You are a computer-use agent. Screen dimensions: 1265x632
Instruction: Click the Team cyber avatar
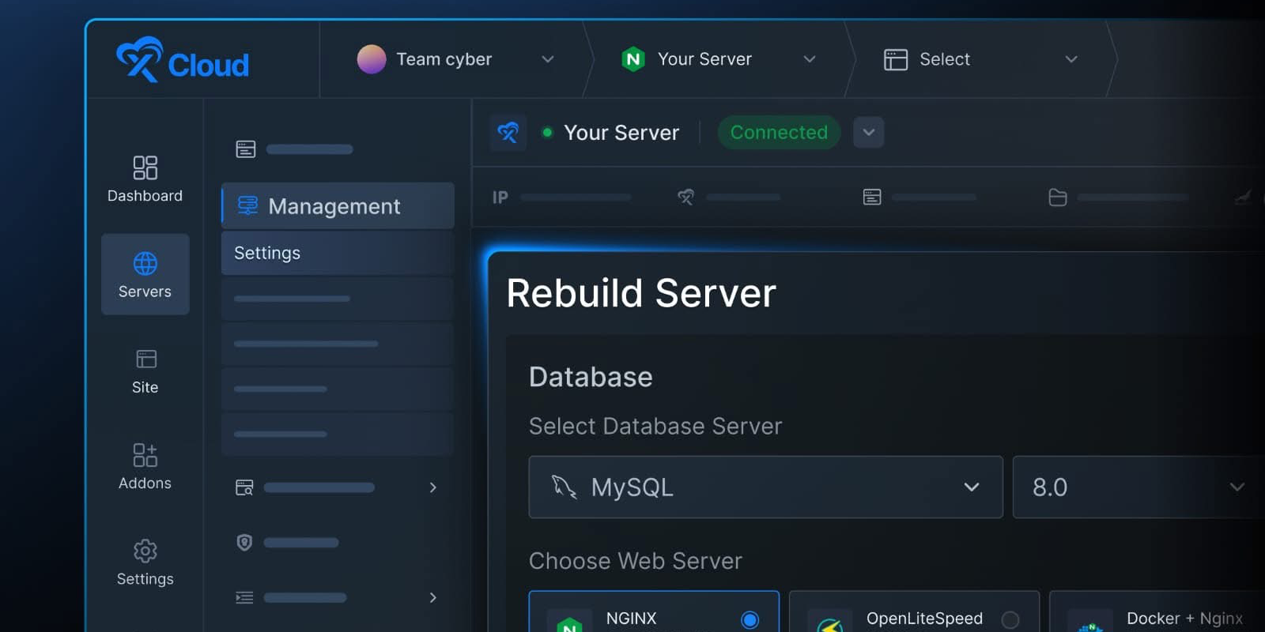[x=372, y=59]
